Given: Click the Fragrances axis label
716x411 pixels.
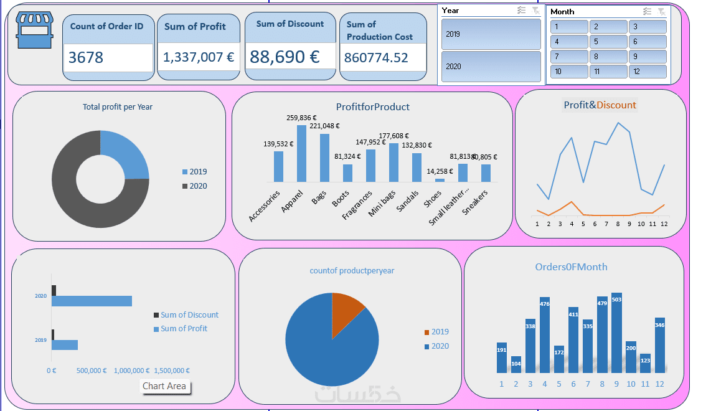Looking at the screenshot, I should 357,205.
